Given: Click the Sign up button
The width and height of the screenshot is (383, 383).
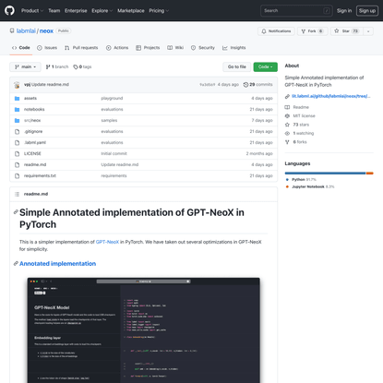Looking at the screenshot, I should point(367,11).
